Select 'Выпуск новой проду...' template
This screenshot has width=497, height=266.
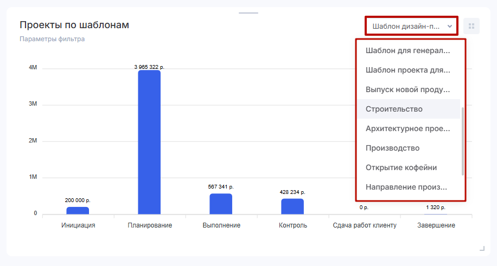(408, 89)
